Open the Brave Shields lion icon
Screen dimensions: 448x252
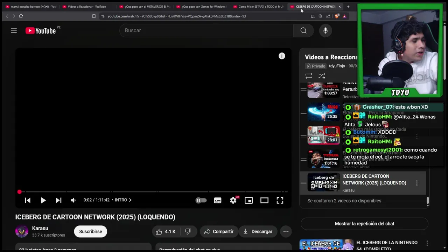tap(337, 16)
